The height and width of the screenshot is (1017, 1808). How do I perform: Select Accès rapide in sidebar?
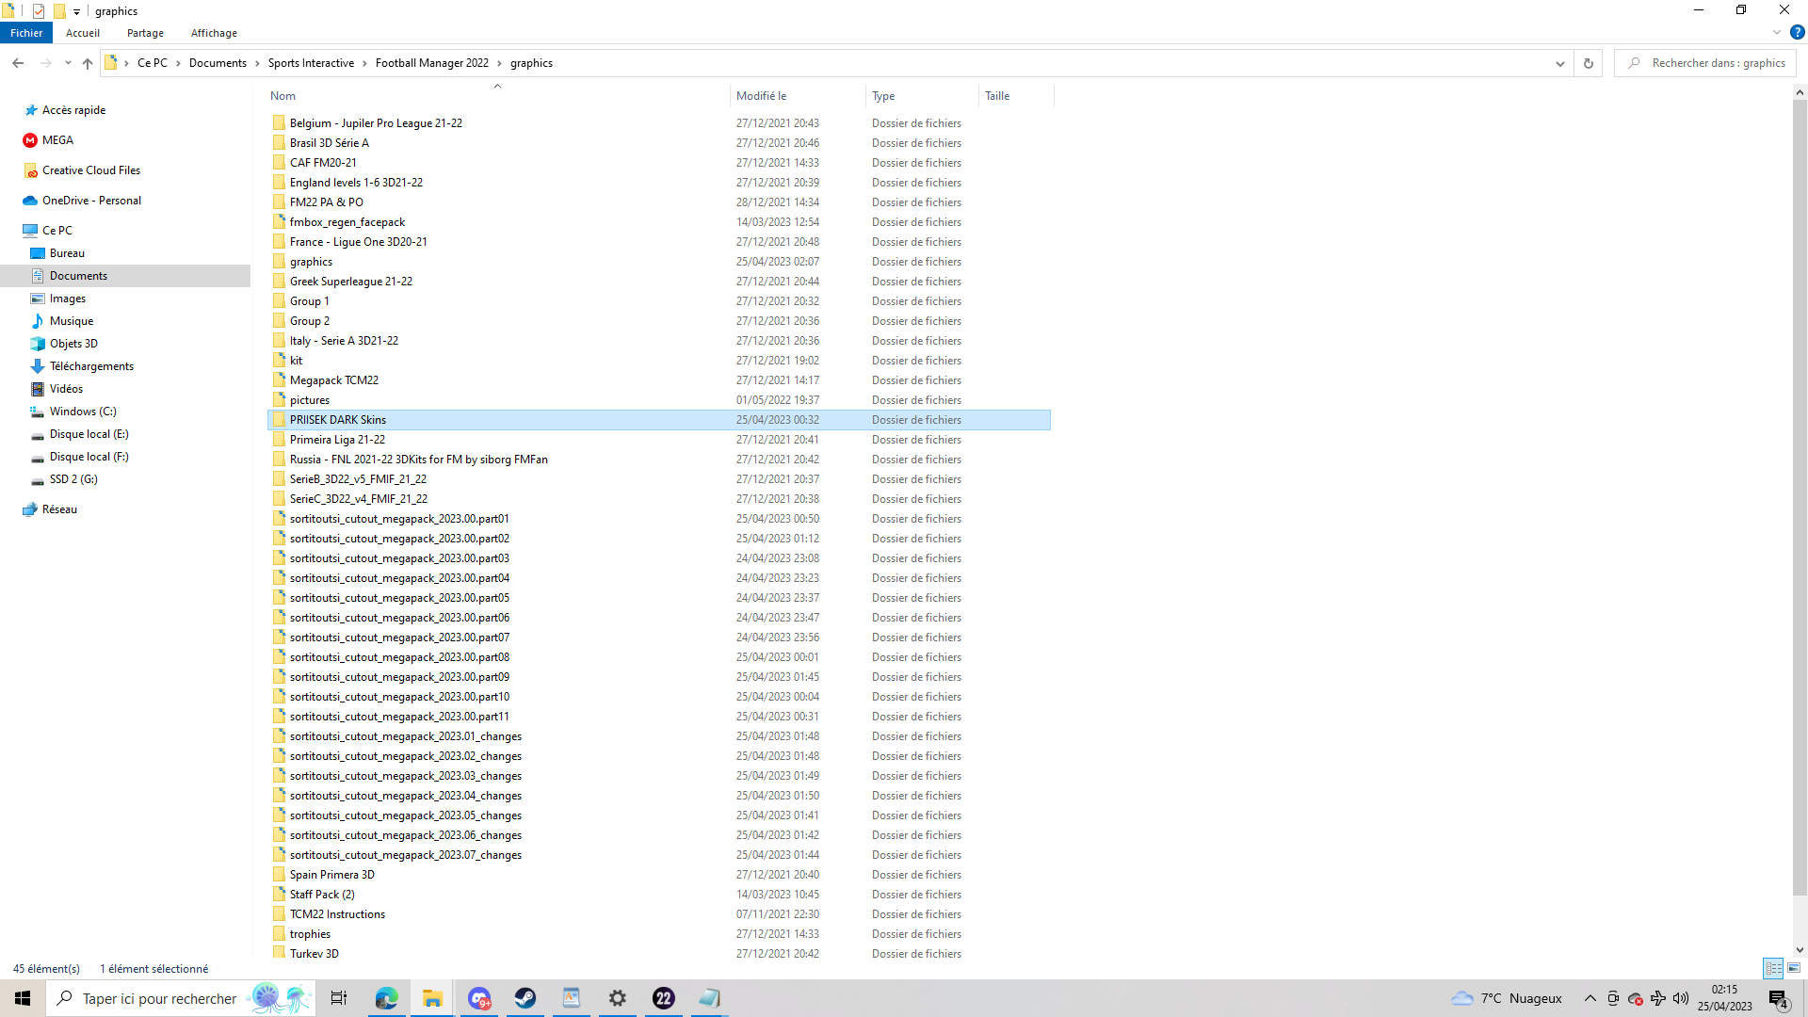tap(73, 110)
